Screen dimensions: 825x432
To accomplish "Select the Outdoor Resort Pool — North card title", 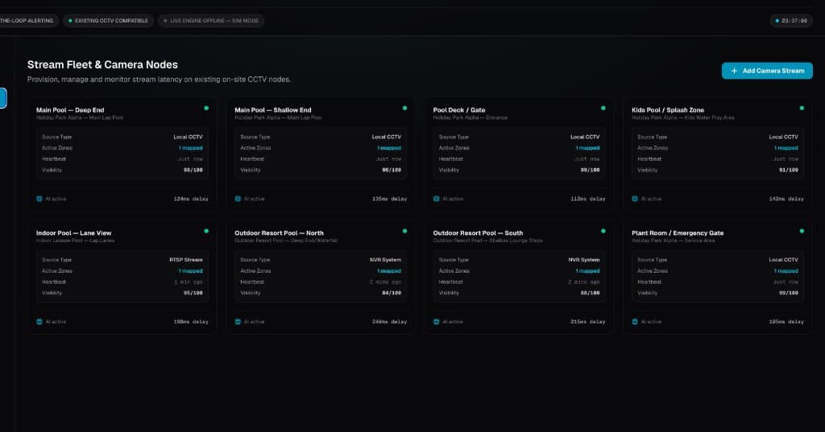I will tap(279, 232).
